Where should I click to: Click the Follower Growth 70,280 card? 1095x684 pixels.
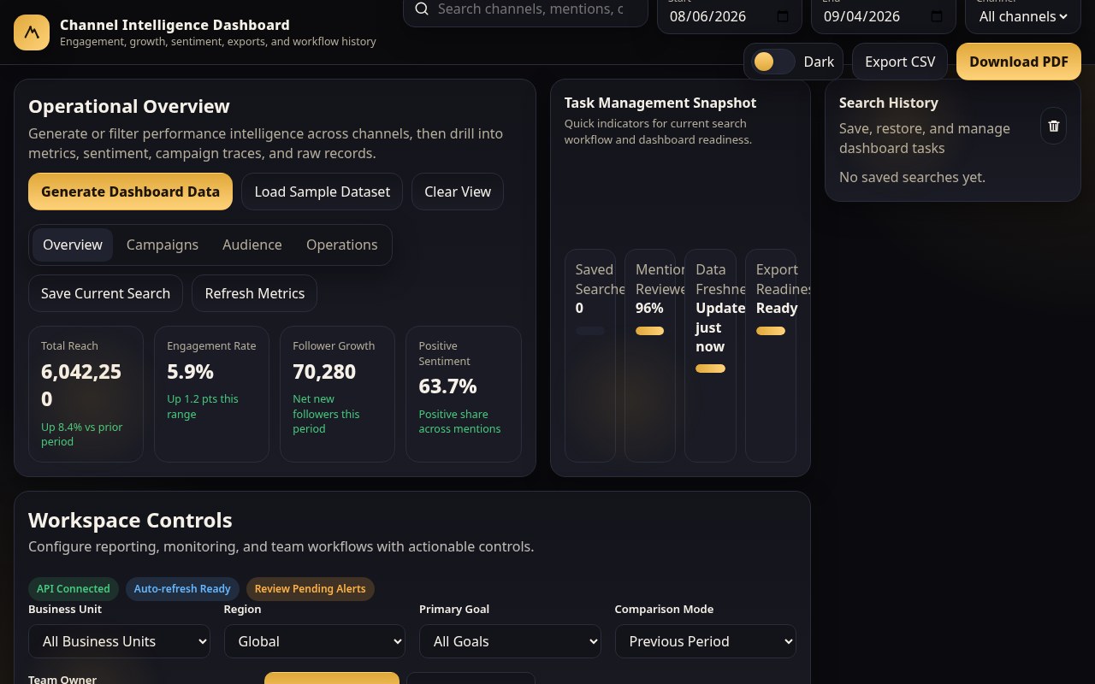click(x=337, y=394)
